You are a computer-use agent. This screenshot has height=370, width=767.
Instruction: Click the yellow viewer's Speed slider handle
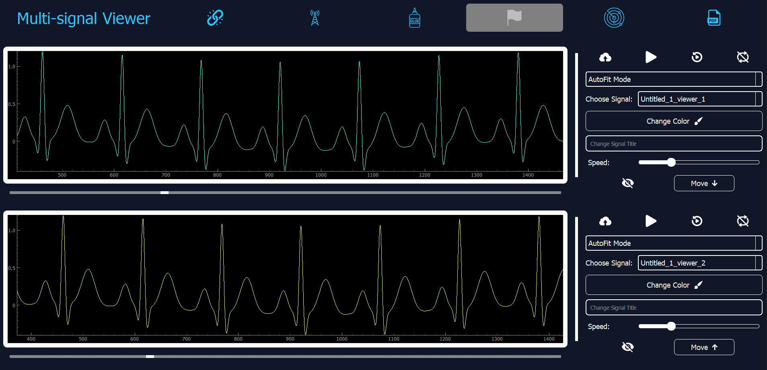click(671, 326)
